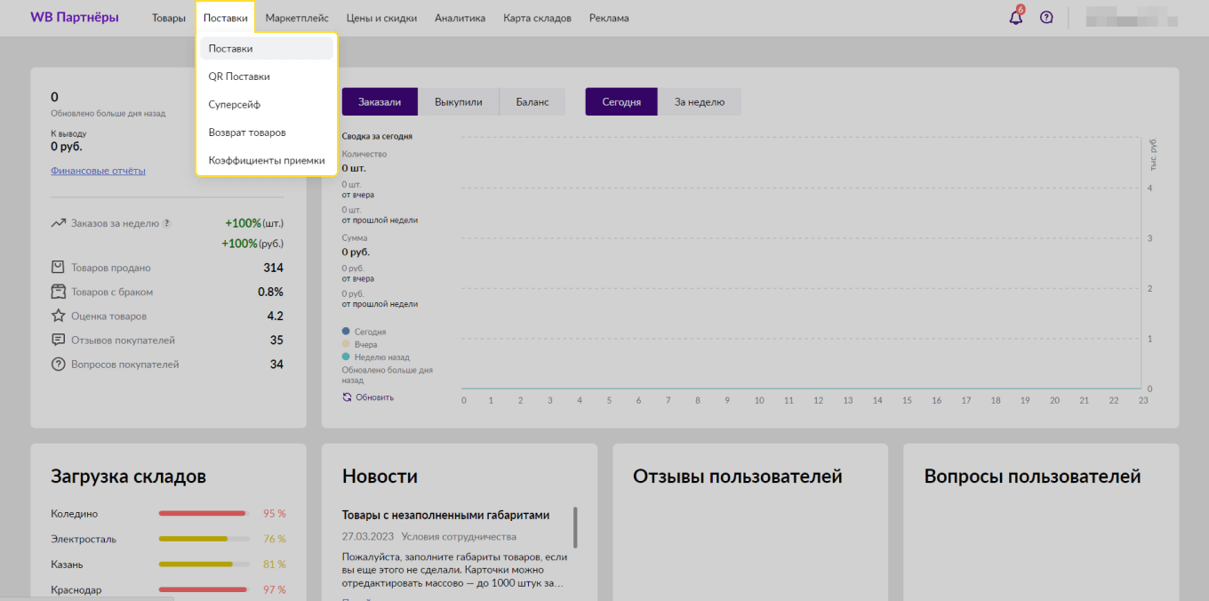Viewport: 1209px width, 601px height.
Task: Open the Аналитика dropdown
Action: click(460, 17)
